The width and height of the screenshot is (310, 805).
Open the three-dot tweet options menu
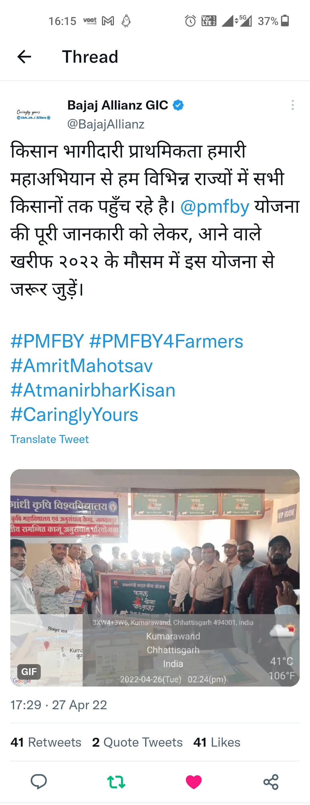pyautogui.click(x=292, y=105)
